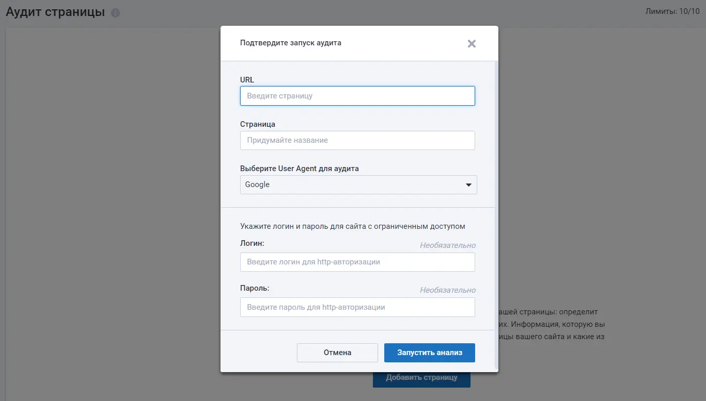Click the "Выберите User Agent для аудита" label
The height and width of the screenshot is (401, 706).
pyautogui.click(x=299, y=169)
